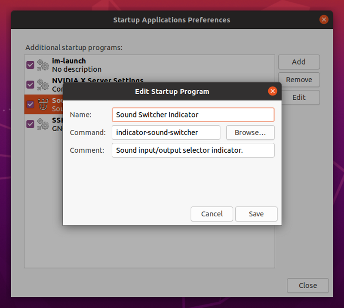Click the Name input field
Screen dimensions: 344x308
[193, 114]
